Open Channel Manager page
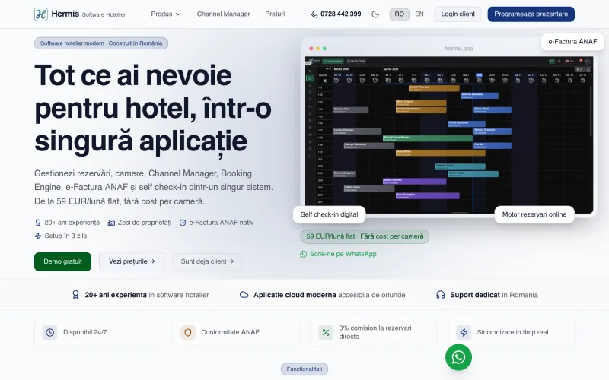This screenshot has width=609, height=380. point(223,14)
